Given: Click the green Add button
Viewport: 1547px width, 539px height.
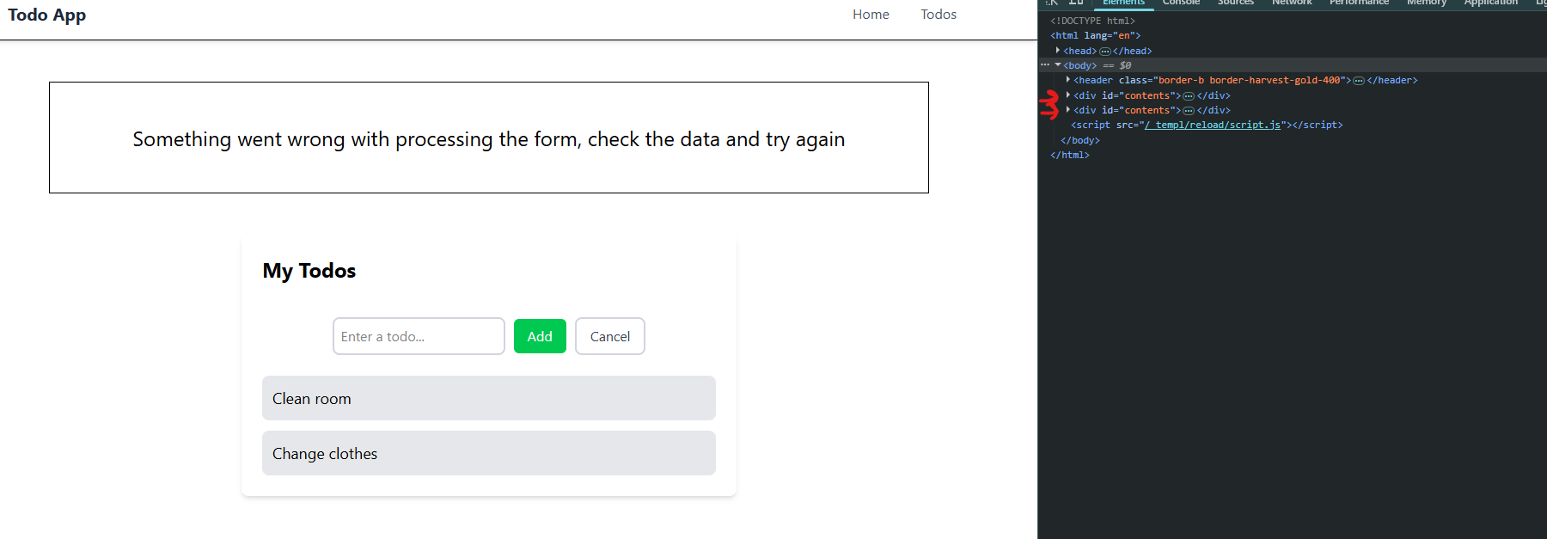Looking at the screenshot, I should pos(540,336).
